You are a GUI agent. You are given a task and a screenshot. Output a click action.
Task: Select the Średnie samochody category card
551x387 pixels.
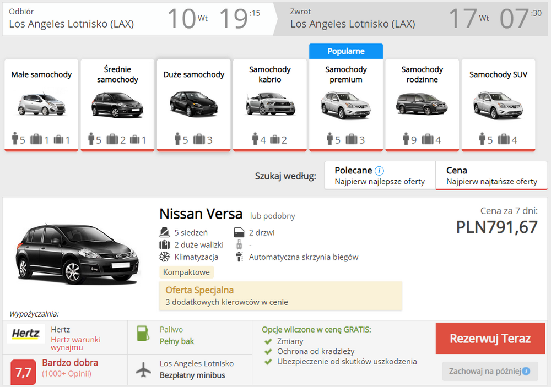pos(117,105)
